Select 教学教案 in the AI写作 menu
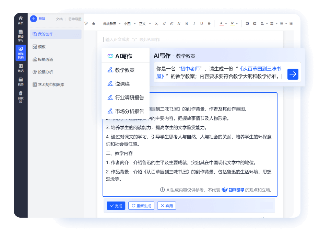Image resolution: width=319 pixels, height=230 pixels. point(125,70)
